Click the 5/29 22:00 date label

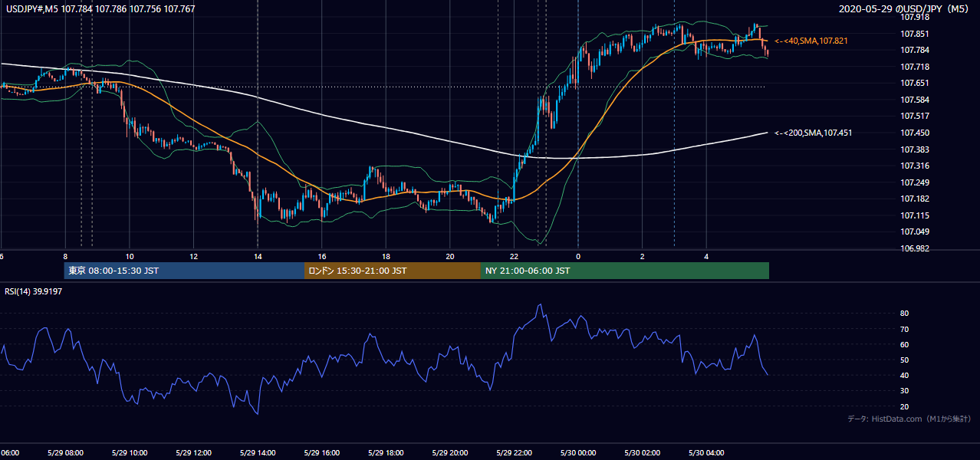(513, 453)
